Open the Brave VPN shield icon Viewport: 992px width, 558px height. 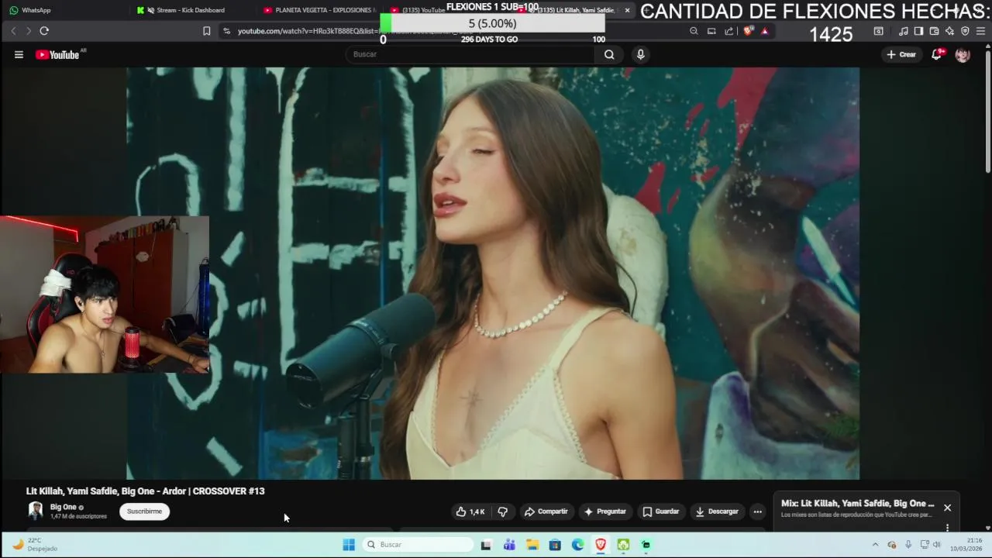(x=965, y=31)
